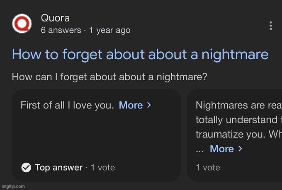Click '1 vote' in the second answer card
This screenshot has width=282, height=190.
coord(208,167)
